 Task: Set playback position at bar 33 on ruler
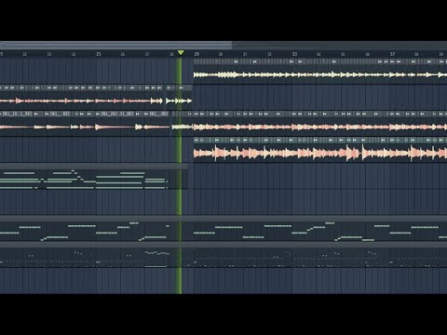pos(294,54)
